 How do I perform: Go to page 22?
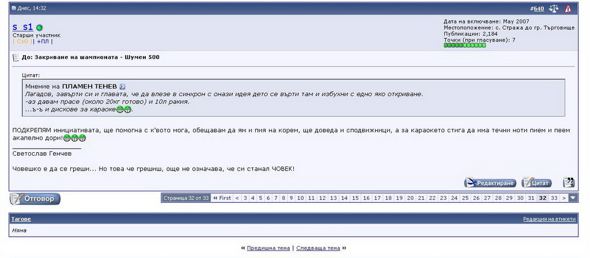click(432, 198)
